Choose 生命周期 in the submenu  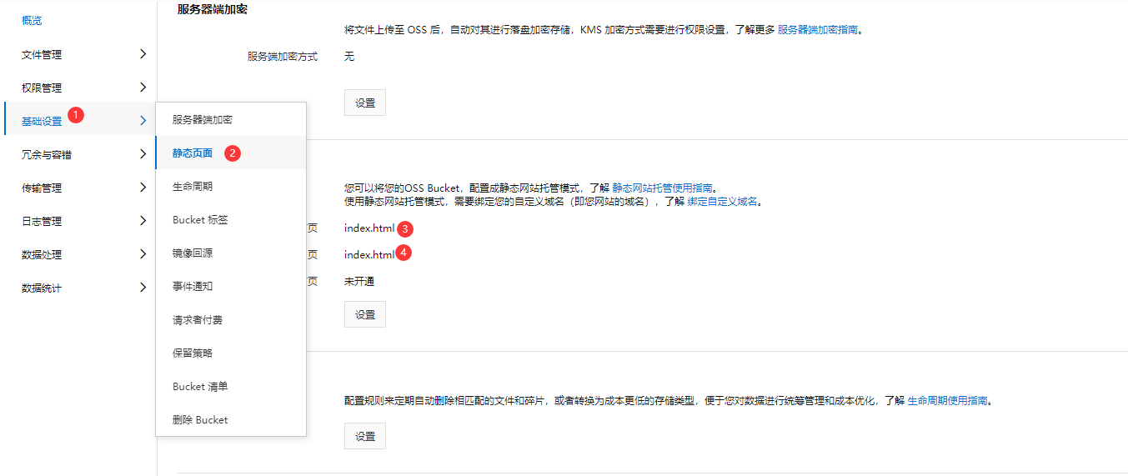(x=231, y=186)
